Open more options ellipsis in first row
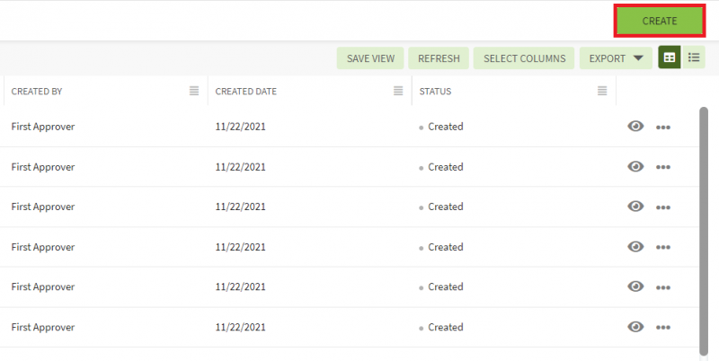This screenshot has width=719, height=361. coord(663,128)
